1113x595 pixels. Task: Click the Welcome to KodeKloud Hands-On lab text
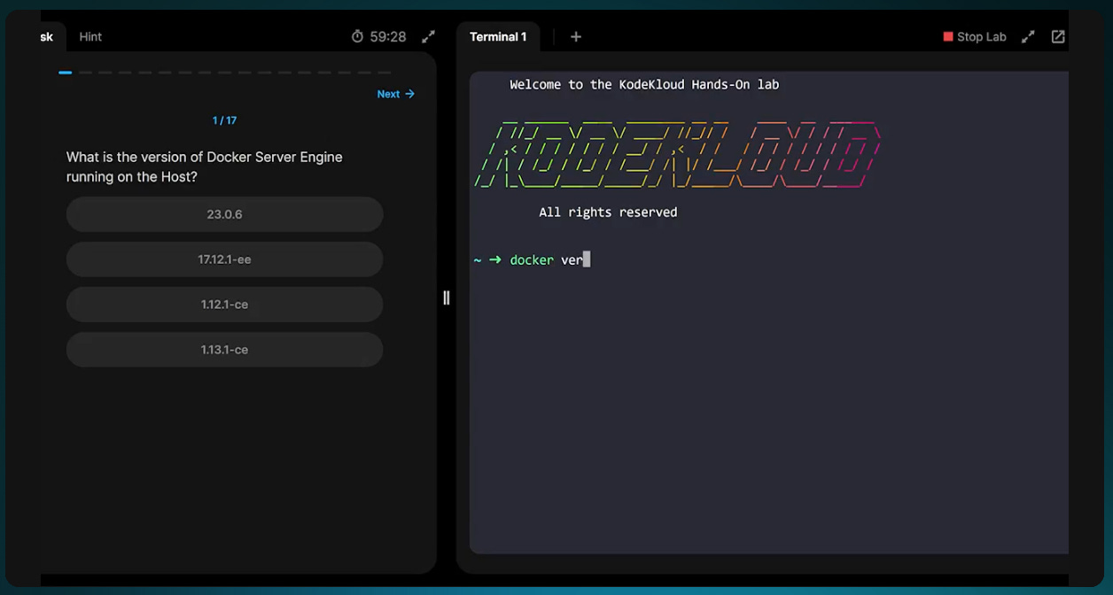pos(644,85)
